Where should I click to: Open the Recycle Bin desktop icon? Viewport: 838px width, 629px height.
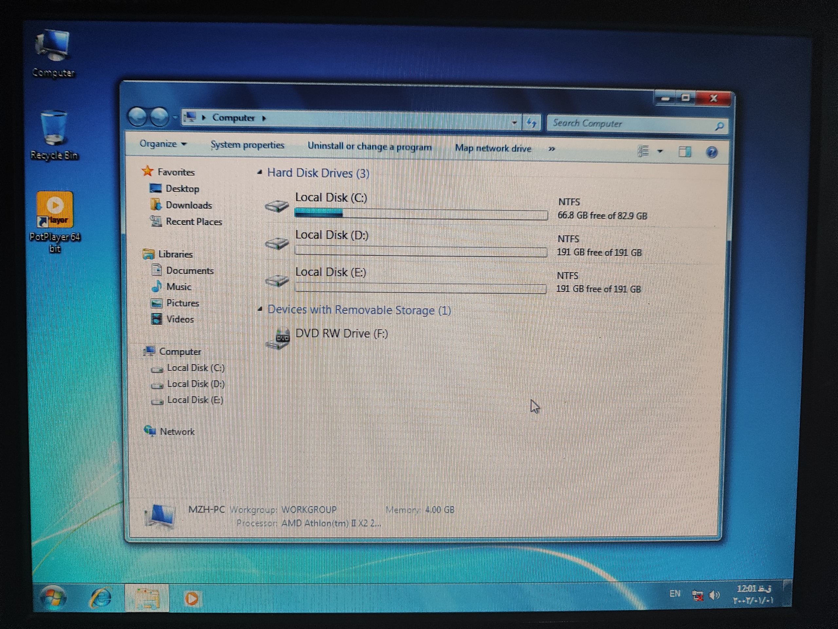click(x=54, y=135)
